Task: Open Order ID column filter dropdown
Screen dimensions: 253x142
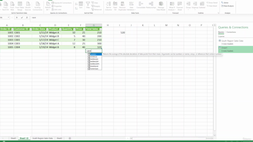Action: point(12,29)
